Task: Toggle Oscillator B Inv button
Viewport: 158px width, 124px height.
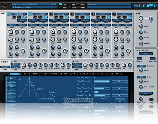Action: click(40, 17)
